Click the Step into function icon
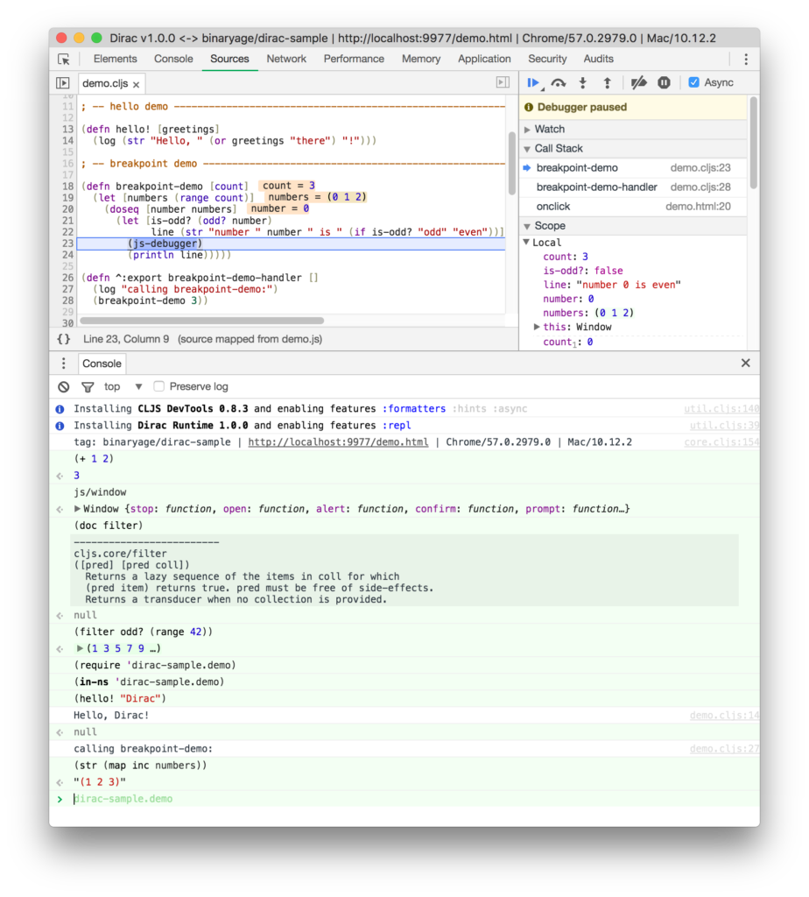The image size is (809, 897). click(x=582, y=82)
